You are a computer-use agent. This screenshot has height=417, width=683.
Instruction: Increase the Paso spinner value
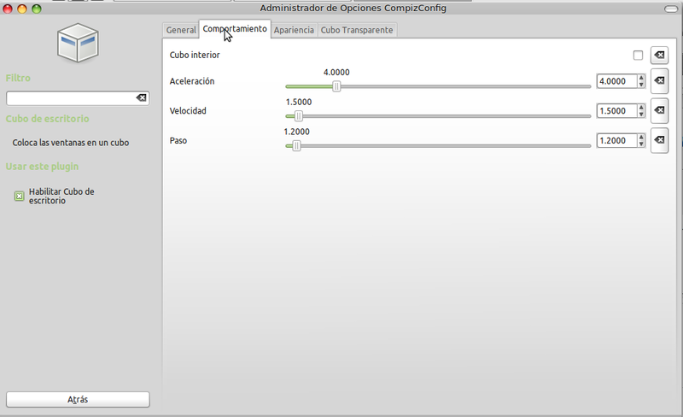click(x=641, y=137)
